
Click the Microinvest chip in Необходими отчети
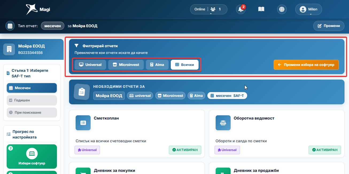coord(170,96)
